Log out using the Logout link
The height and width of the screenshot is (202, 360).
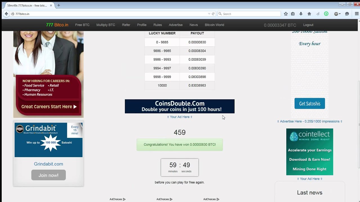tap(308, 25)
